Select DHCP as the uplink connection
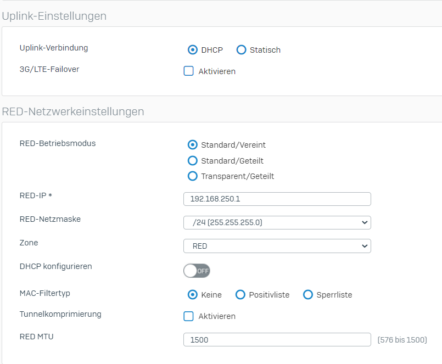442x364 pixels. (x=193, y=50)
